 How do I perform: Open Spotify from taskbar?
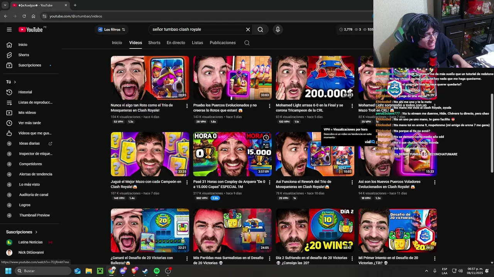(x=156, y=271)
